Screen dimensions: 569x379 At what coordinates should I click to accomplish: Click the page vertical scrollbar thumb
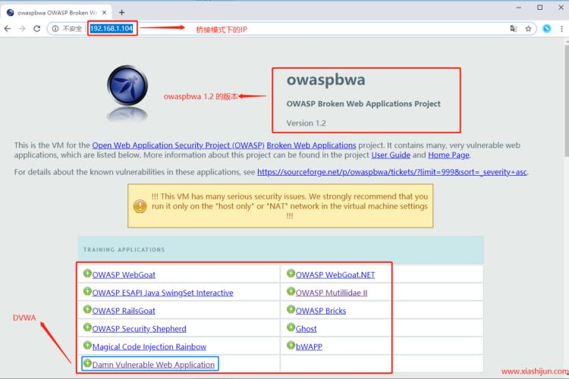[567, 101]
